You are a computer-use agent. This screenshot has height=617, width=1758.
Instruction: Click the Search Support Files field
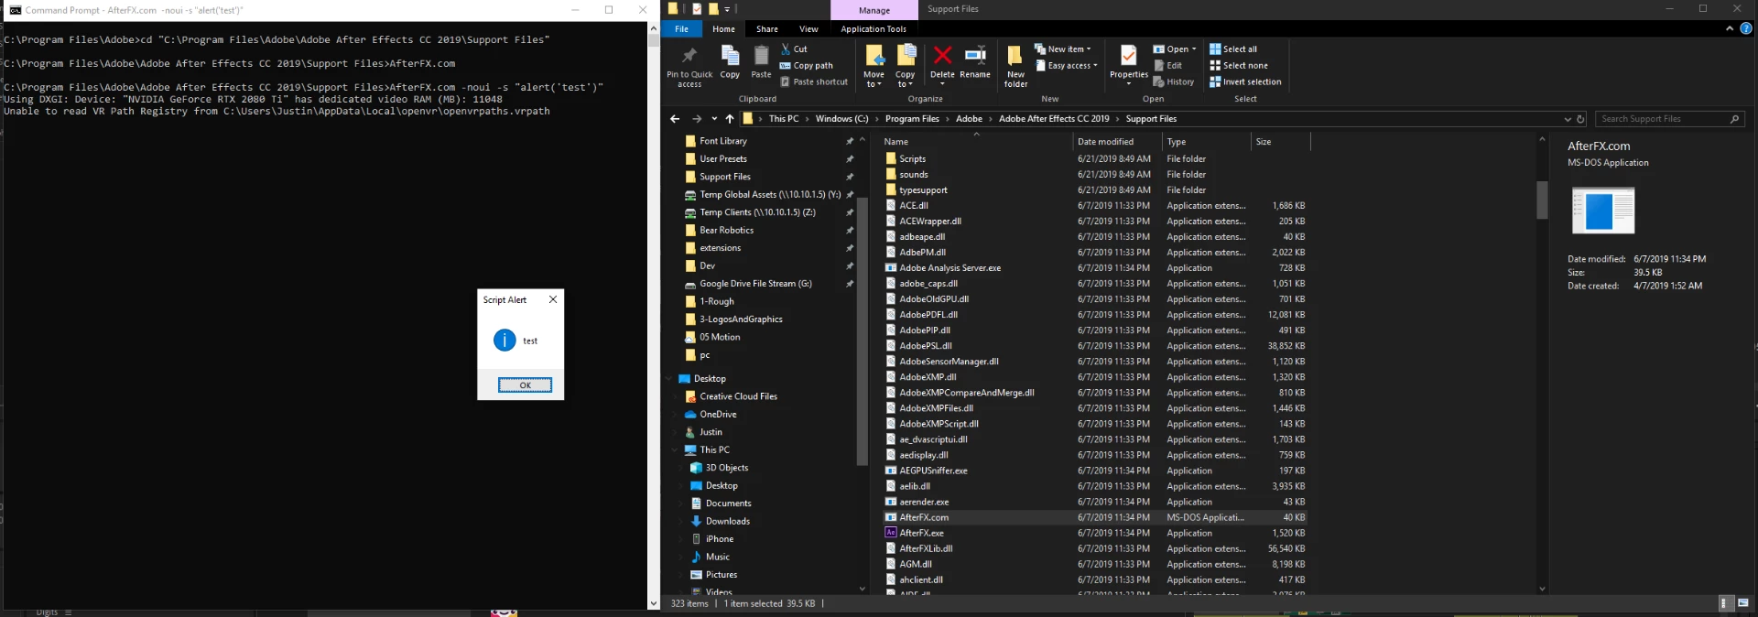point(1670,119)
